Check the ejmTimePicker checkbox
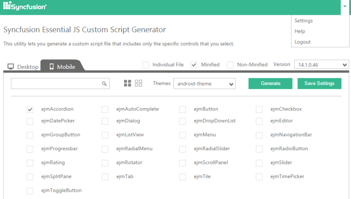The height and width of the screenshot is (199, 351). tap(259, 177)
